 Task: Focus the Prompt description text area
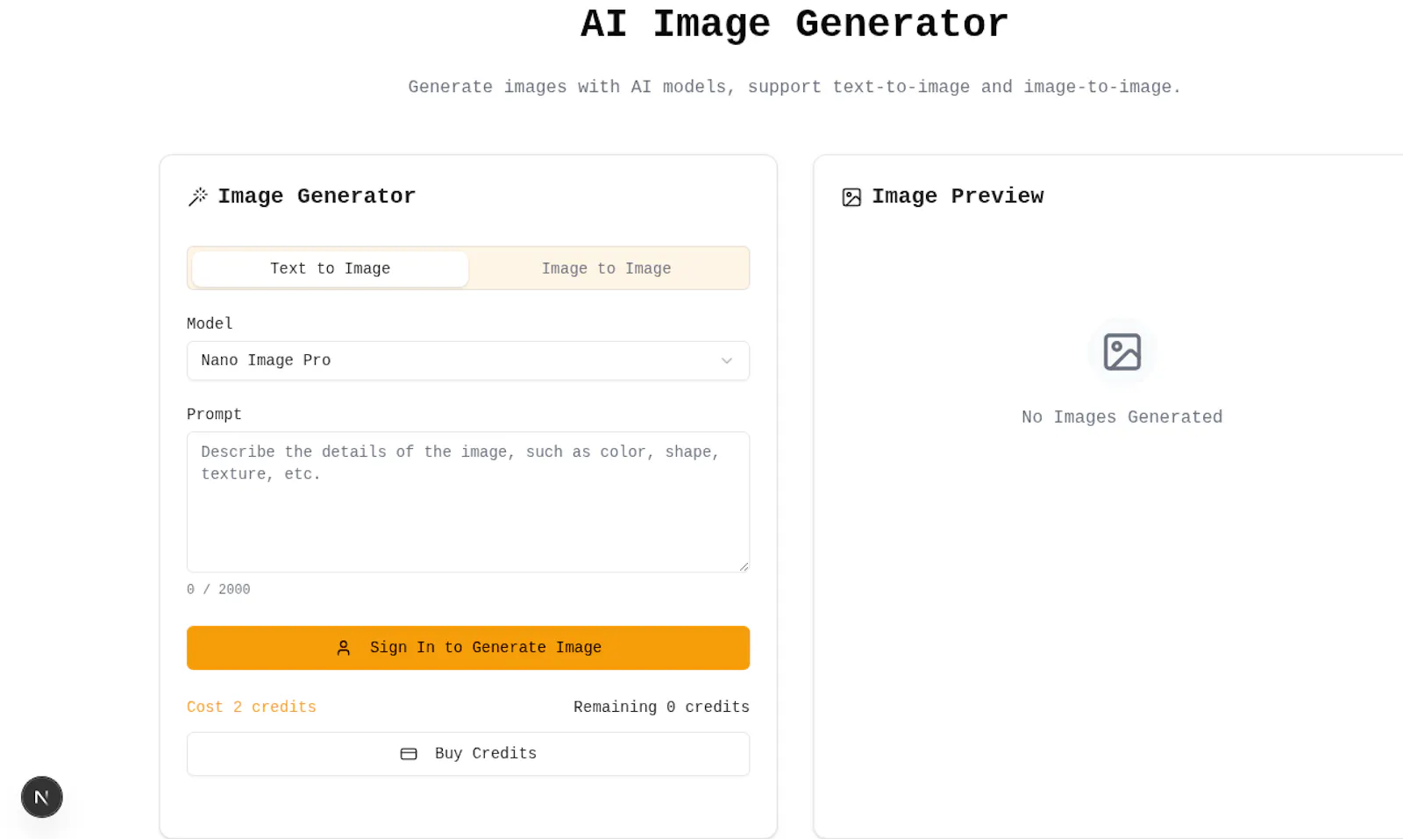click(468, 502)
